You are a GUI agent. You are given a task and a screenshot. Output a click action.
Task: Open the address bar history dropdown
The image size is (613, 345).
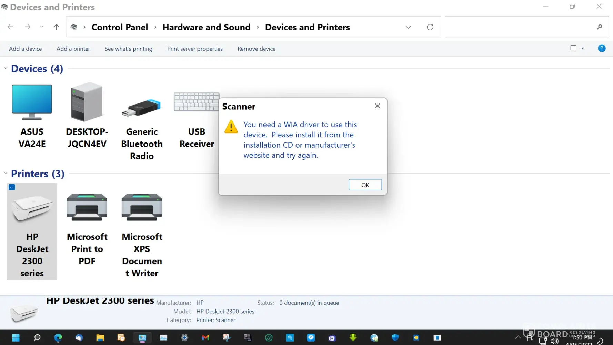(408, 27)
